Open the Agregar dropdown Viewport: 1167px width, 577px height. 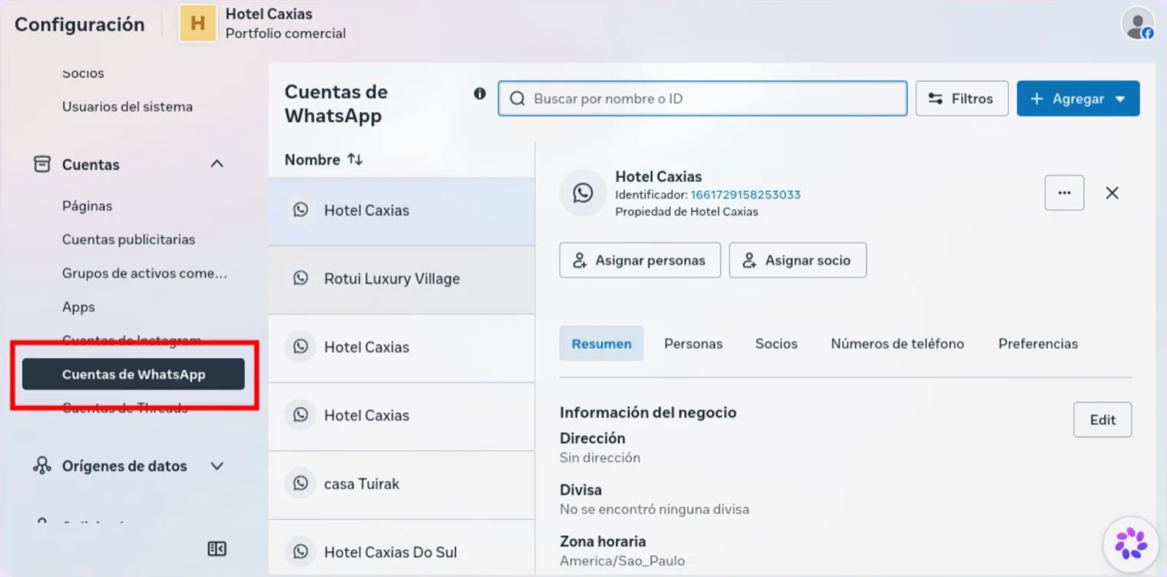[1078, 99]
